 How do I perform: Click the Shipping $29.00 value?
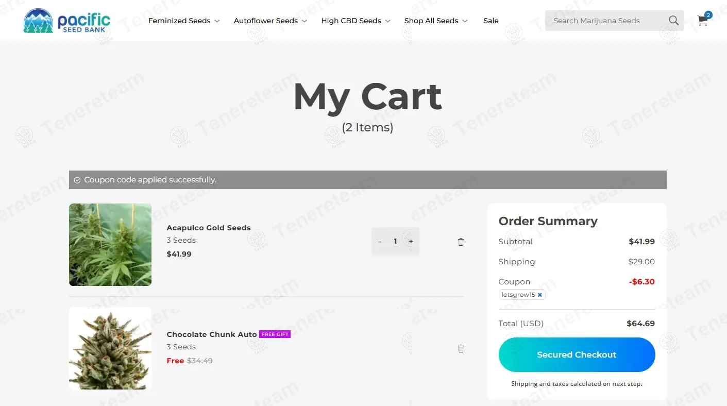(641, 262)
